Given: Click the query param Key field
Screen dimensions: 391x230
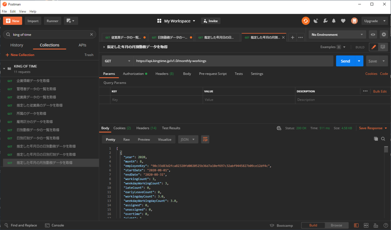Looking at the screenshot, I should point(156,100).
